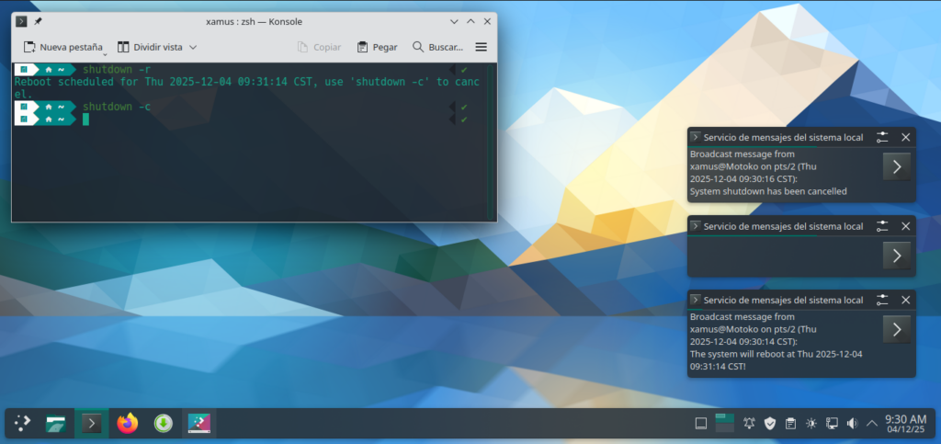Open arrow on 'shutdown has been cancelled' notification

tap(897, 166)
